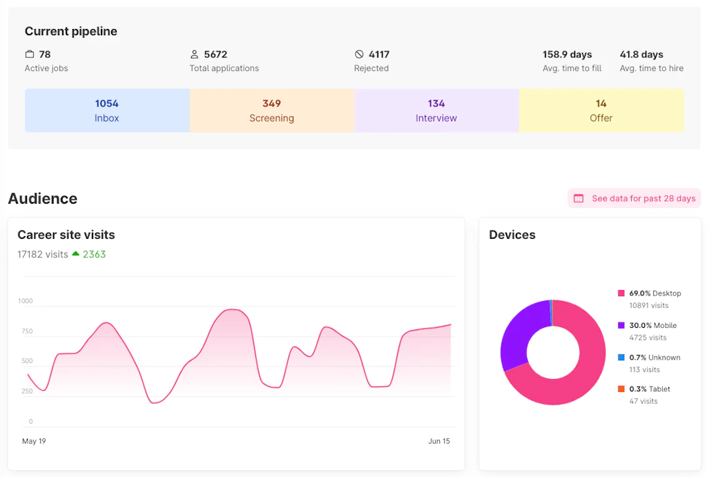Click the May 19 axis date
The image size is (707, 477).
pos(34,441)
